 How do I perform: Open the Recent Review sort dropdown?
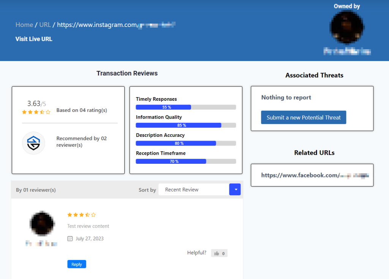(x=199, y=190)
